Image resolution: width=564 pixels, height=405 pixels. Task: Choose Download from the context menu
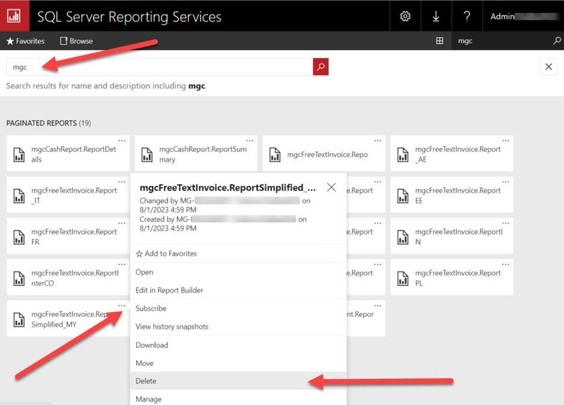coord(238,345)
